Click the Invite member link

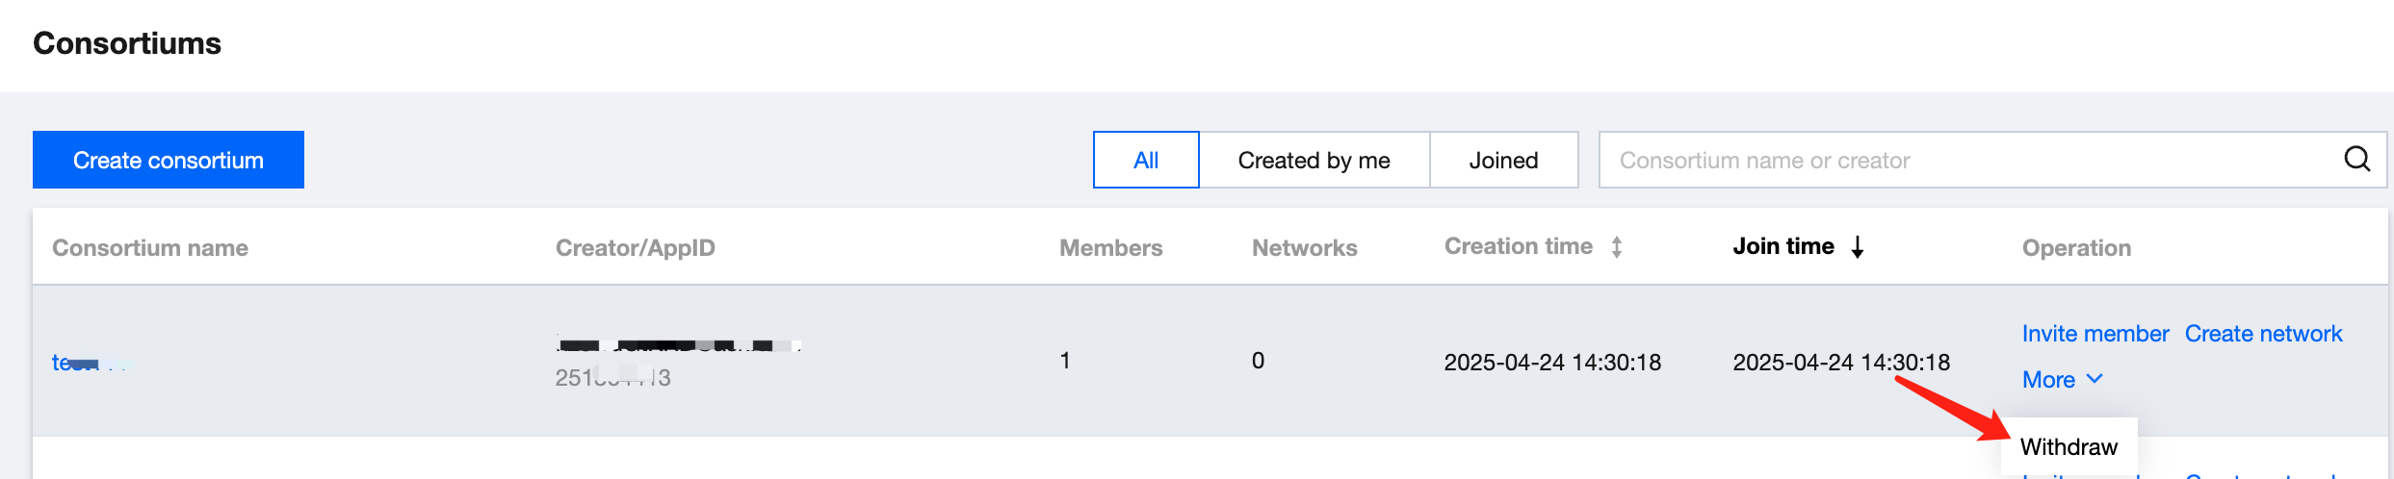pyautogui.click(x=2095, y=334)
